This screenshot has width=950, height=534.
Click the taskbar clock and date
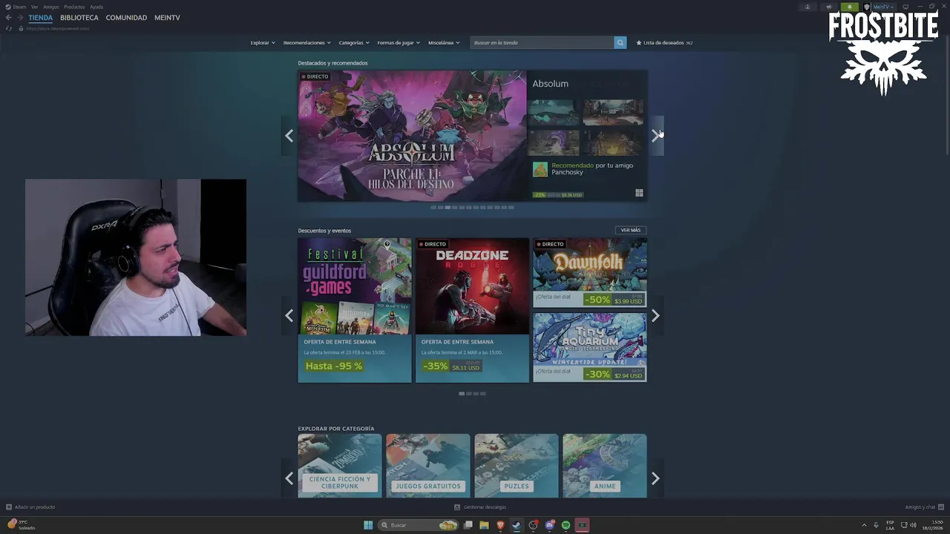933,525
